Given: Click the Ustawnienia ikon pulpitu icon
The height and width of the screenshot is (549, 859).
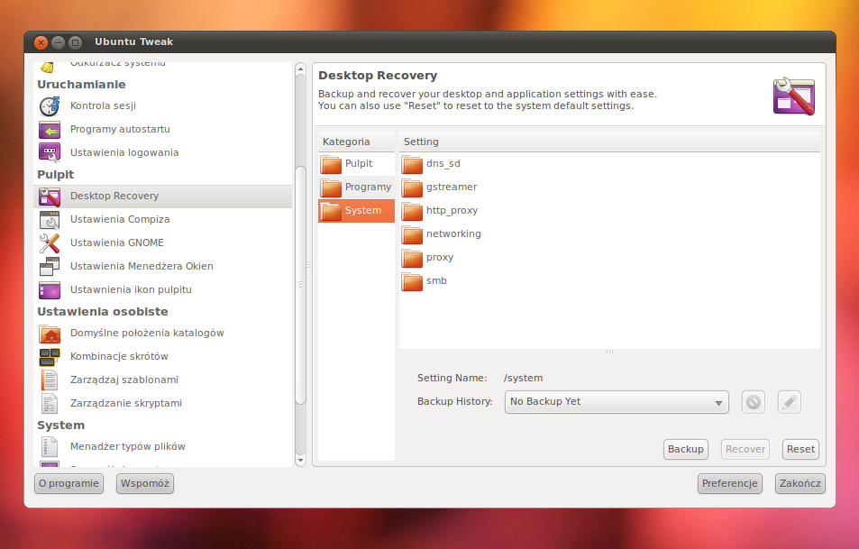Looking at the screenshot, I should [50, 290].
